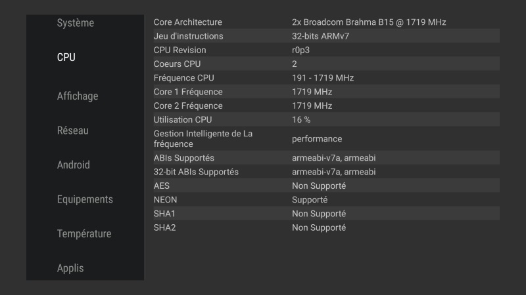
Task: Open the Réseau section
Action: click(x=73, y=130)
